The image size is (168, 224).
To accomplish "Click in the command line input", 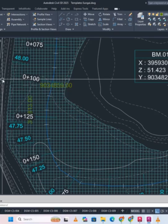I will point(84,205).
